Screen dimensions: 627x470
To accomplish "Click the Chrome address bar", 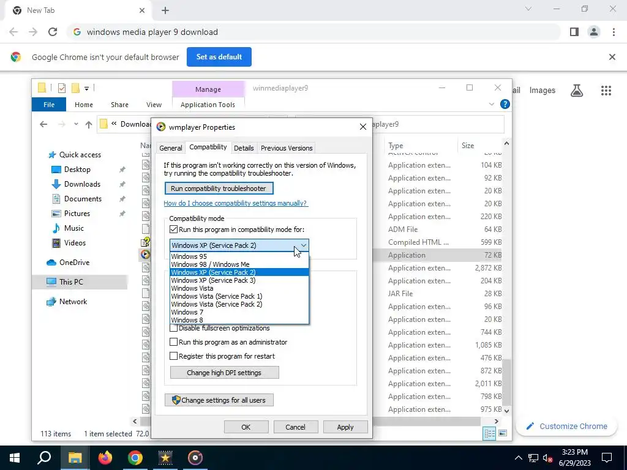I will (314, 32).
